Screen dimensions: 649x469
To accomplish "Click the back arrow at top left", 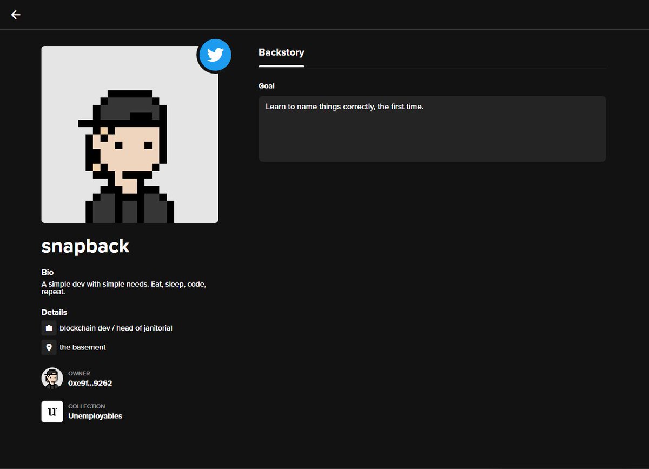I will point(15,15).
